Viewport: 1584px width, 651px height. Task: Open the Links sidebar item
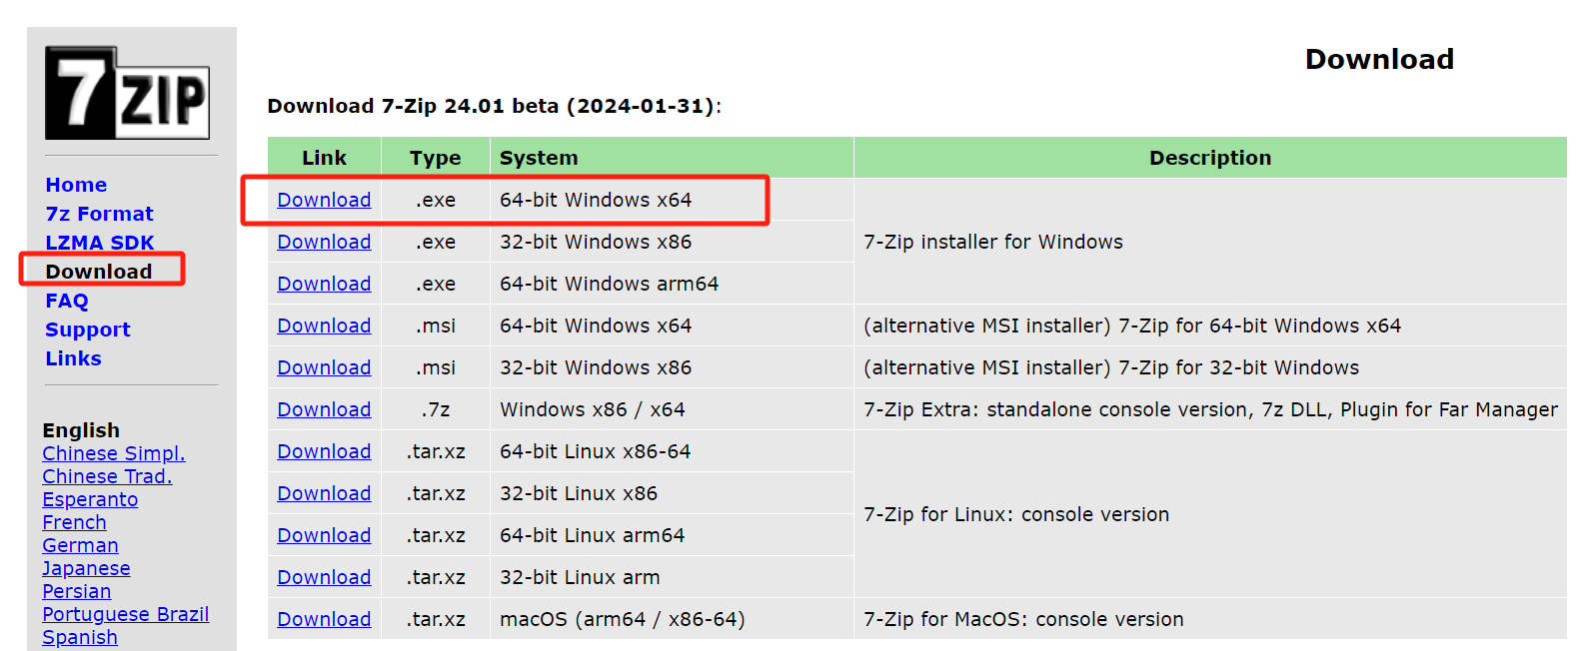[73, 358]
